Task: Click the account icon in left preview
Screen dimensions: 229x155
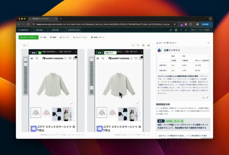Action: coord(66,58)
